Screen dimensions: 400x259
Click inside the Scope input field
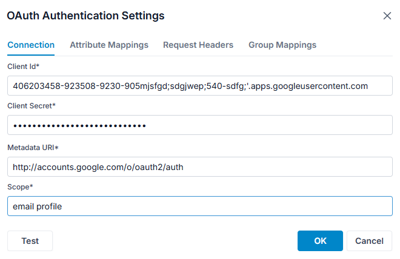click(x=200, y=206)
